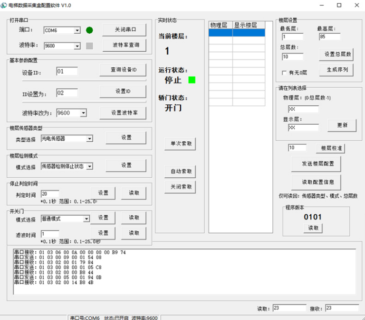The image size is (365, 320).
Task: Click 设置 for door mode selection
Action: tap(103, 218)
